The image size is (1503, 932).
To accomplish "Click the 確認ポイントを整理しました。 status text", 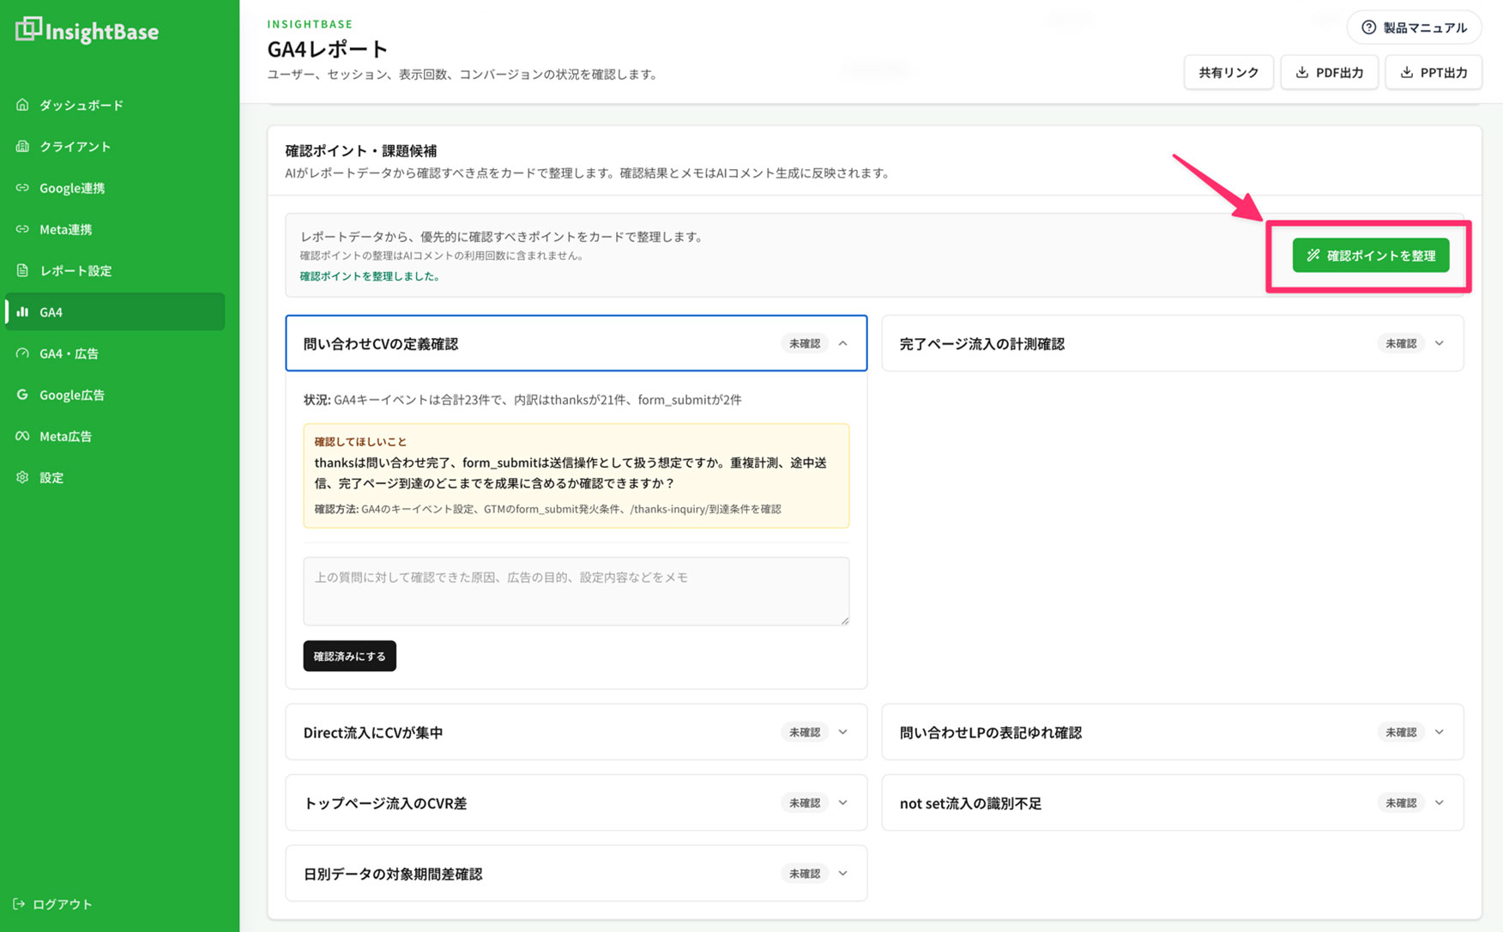I will [x=370, y=276].
